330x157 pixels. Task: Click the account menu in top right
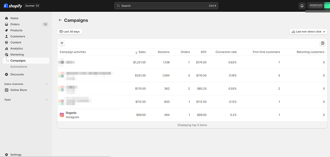tap(319, 6)
